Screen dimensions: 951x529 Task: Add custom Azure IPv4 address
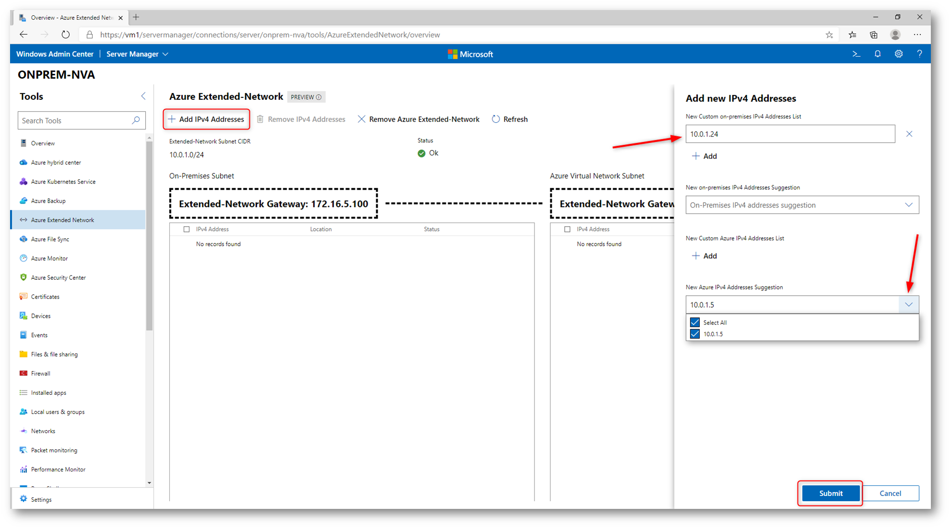704,255
